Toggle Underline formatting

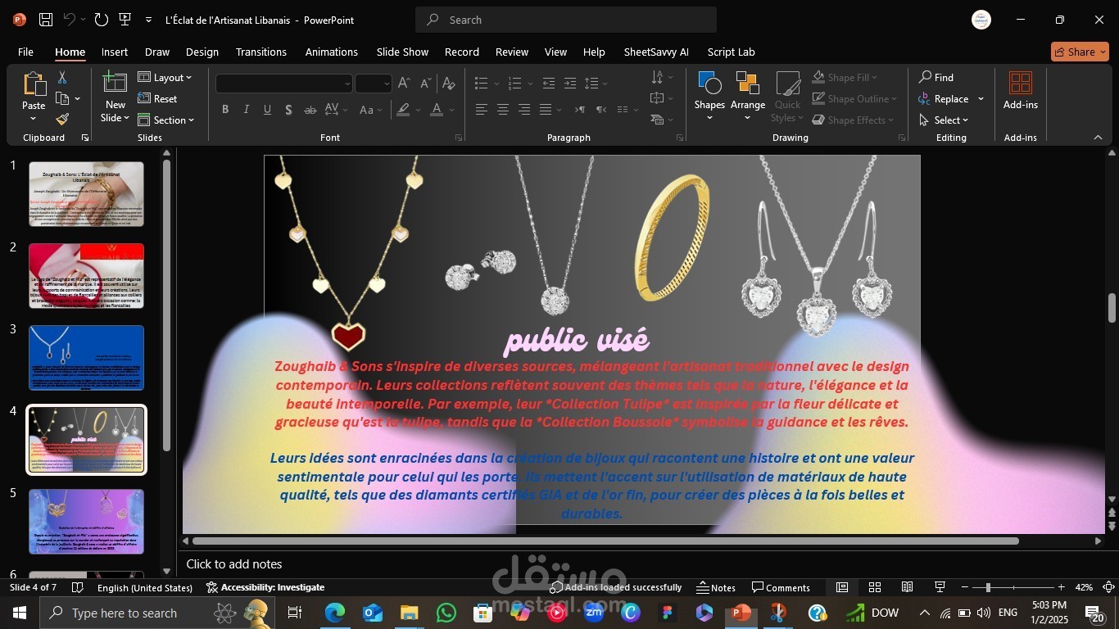[268, 110]
